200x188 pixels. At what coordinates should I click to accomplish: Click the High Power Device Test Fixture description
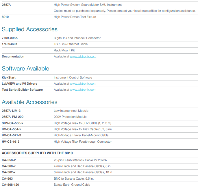pos(75,17)
